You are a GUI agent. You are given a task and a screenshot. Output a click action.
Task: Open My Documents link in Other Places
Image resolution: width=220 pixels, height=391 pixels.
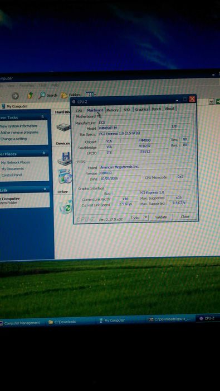12,169
